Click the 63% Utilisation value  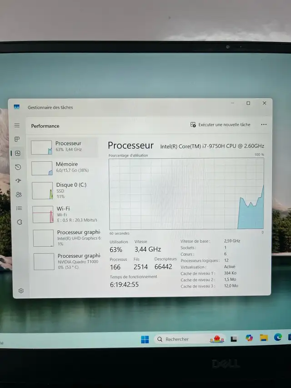(x=116, y=250)
